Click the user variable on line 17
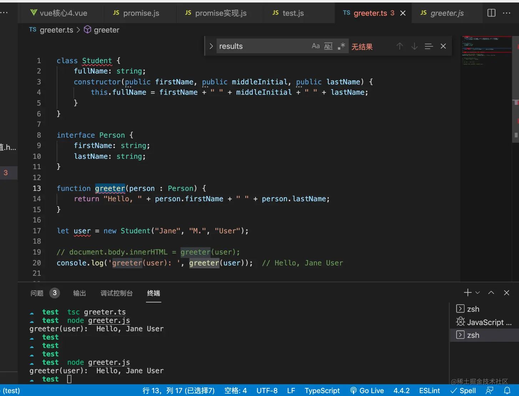 (x=82, y=231)
